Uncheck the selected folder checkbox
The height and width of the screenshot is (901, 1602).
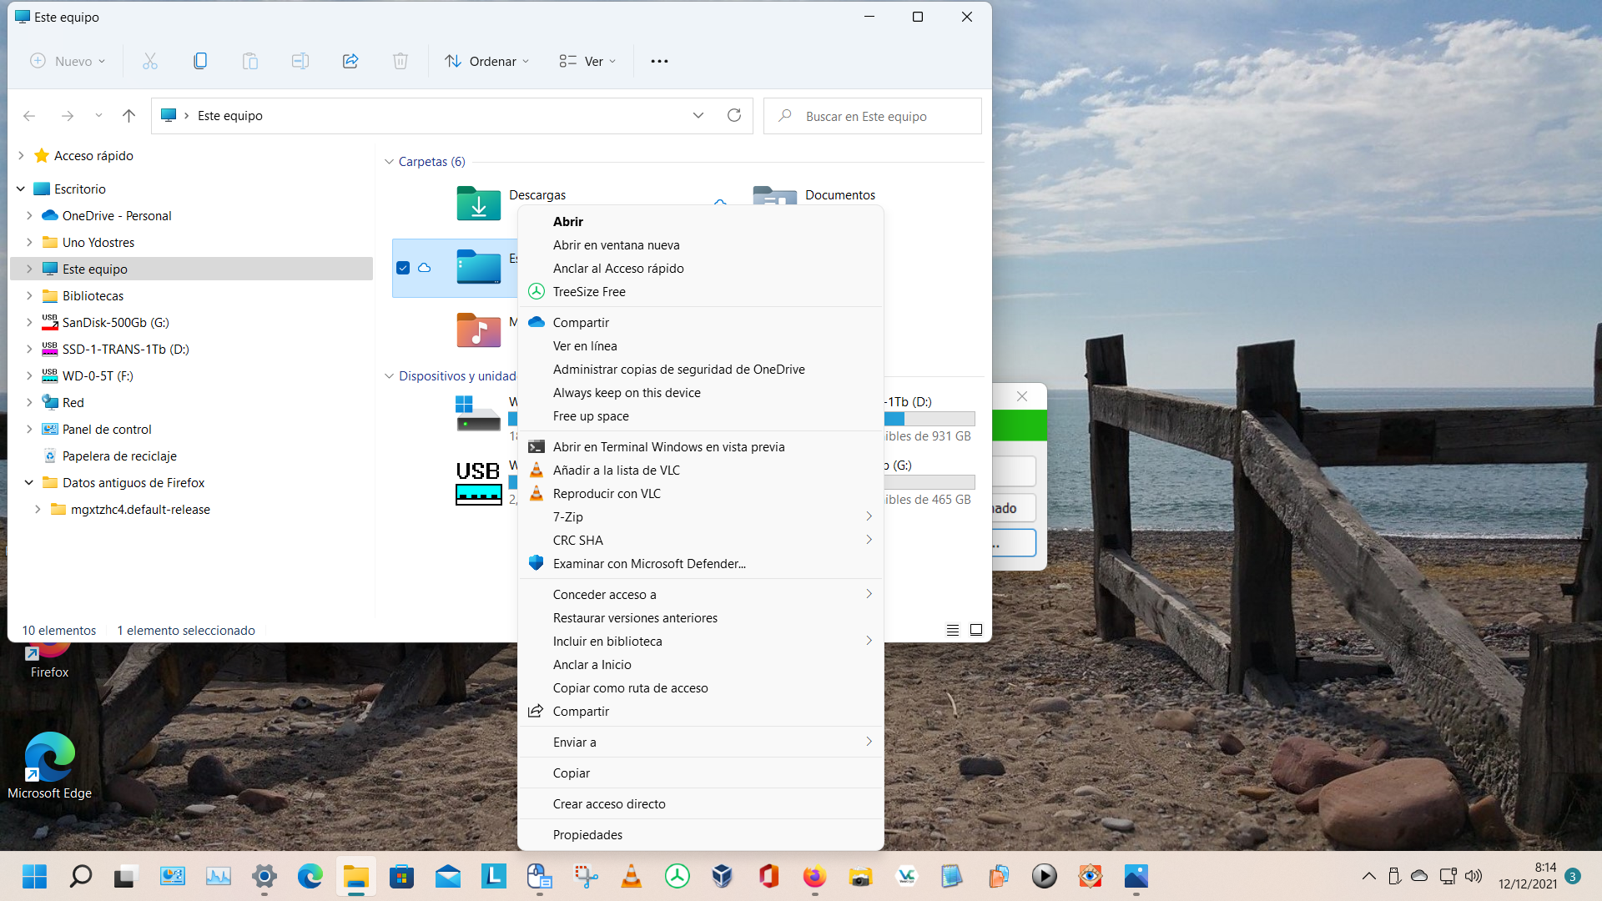click(403, 268)
